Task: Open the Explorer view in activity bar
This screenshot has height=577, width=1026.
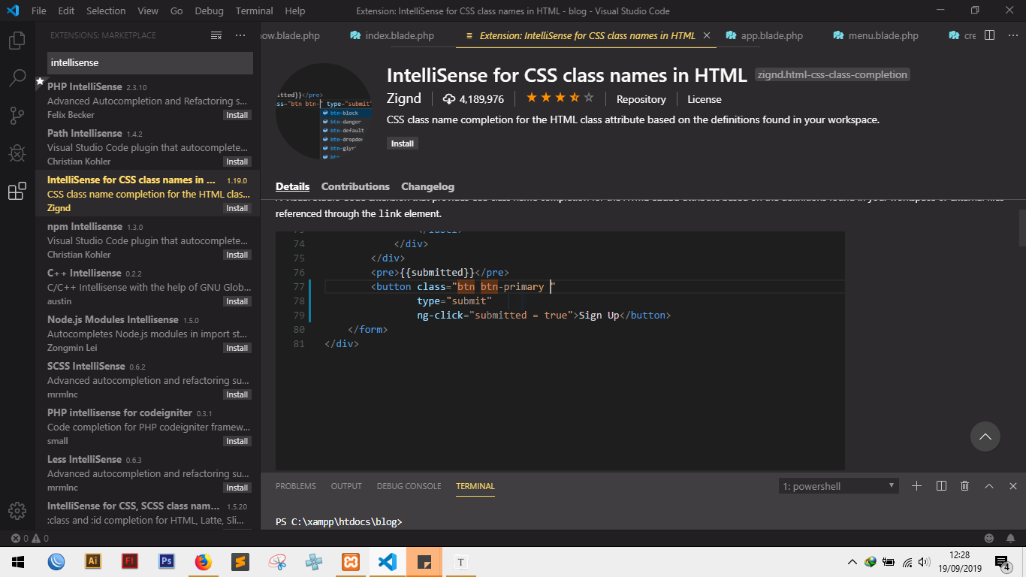Action: [x=17, y=41]
